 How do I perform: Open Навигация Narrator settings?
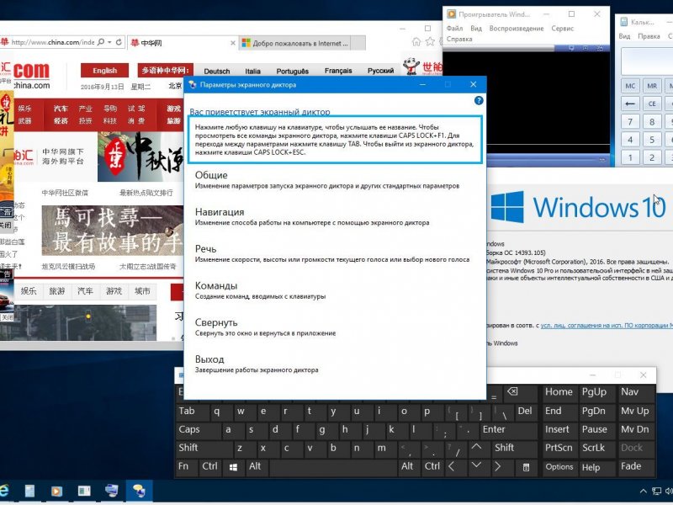pyautogui.click(x=312, y=216)
